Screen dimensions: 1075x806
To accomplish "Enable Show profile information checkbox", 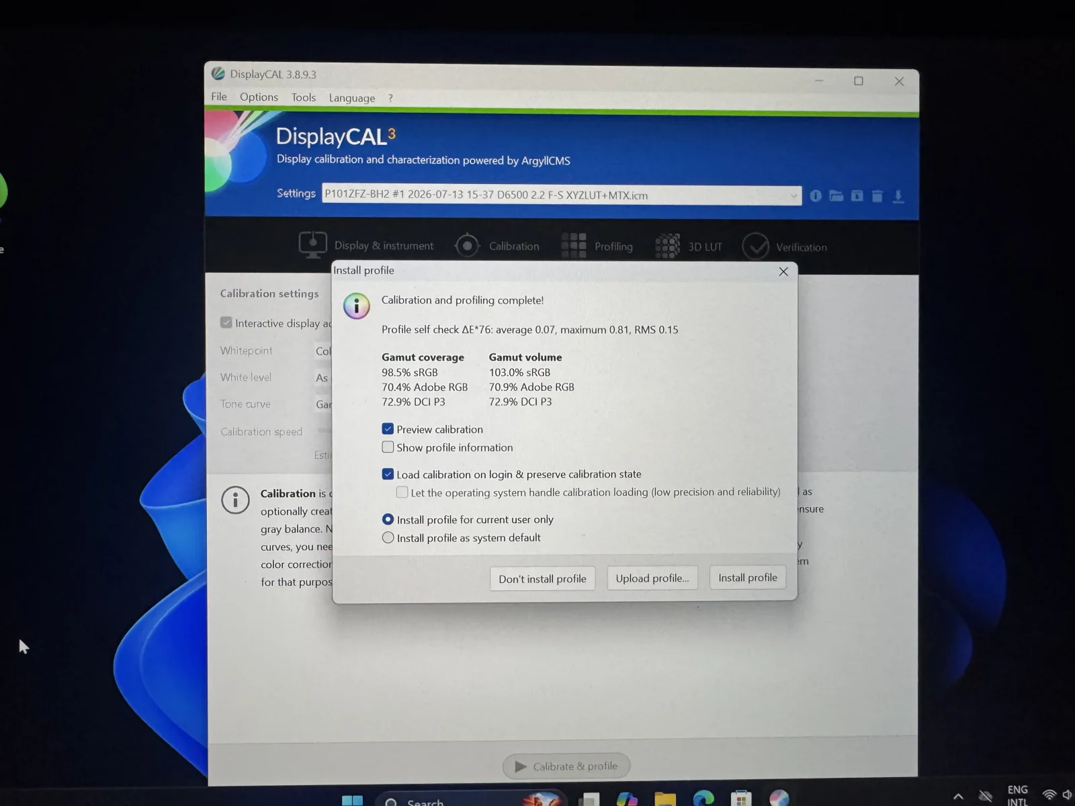I will [388, 447].
